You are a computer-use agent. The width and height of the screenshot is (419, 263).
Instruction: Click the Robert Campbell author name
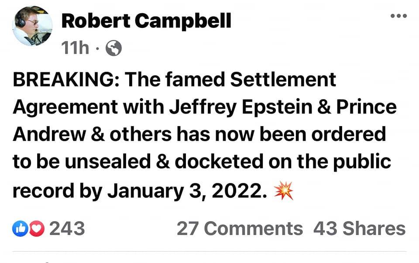[146, 20]
